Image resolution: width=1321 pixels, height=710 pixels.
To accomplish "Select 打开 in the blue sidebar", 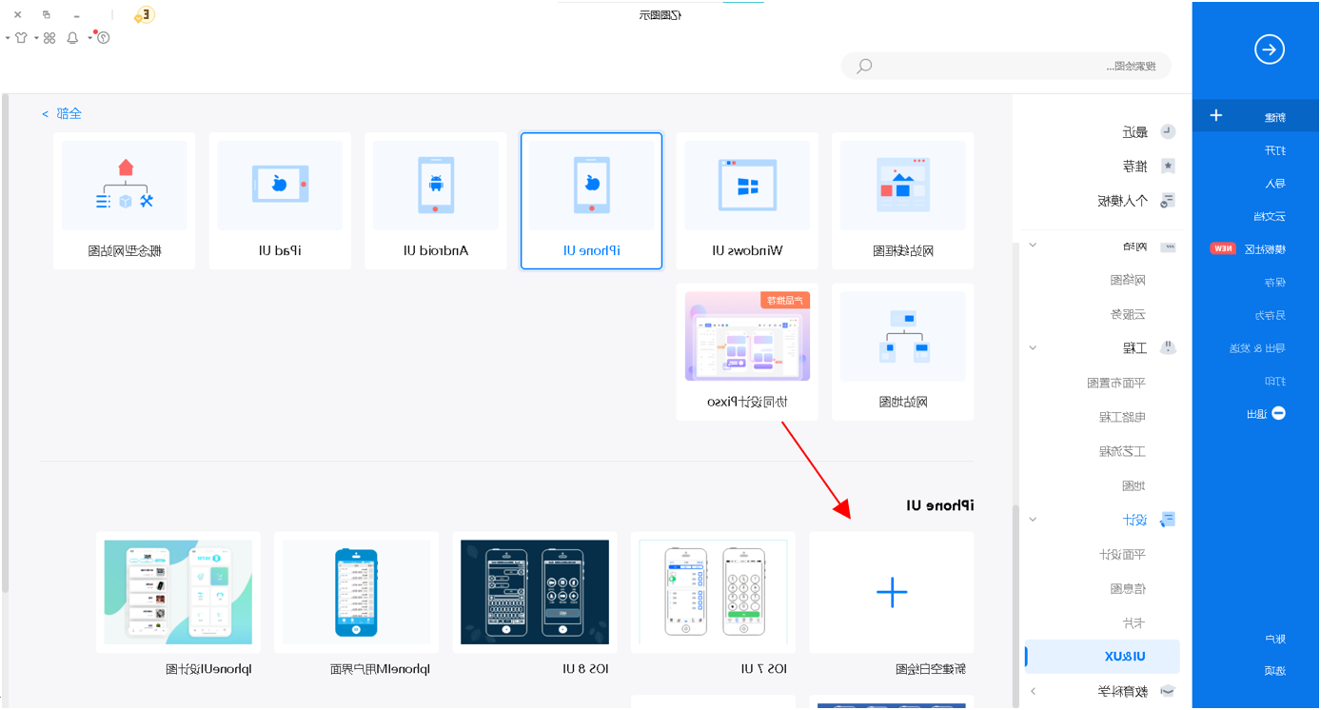I will (x=1274, y=150).
